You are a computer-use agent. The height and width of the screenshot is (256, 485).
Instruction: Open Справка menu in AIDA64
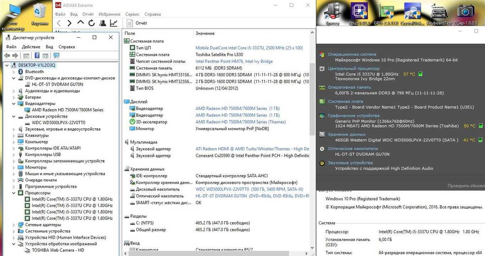click(152, 14)
